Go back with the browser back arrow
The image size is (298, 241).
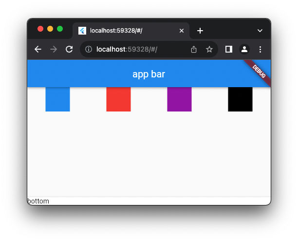click(x=38, y=49)
